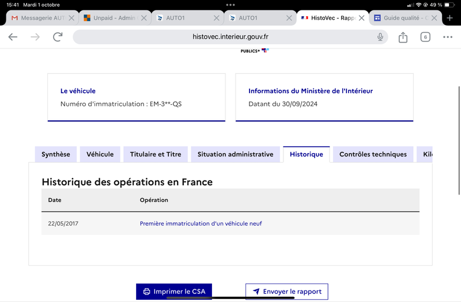Show the open tabs counter button
Viewport: 461px width, 302px height.
[425, 37]
